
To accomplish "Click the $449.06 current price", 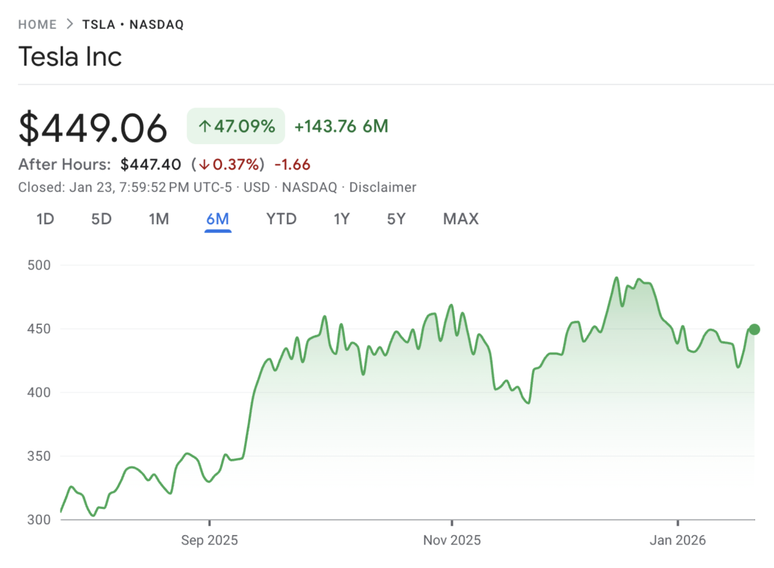I will coord(93,127).
